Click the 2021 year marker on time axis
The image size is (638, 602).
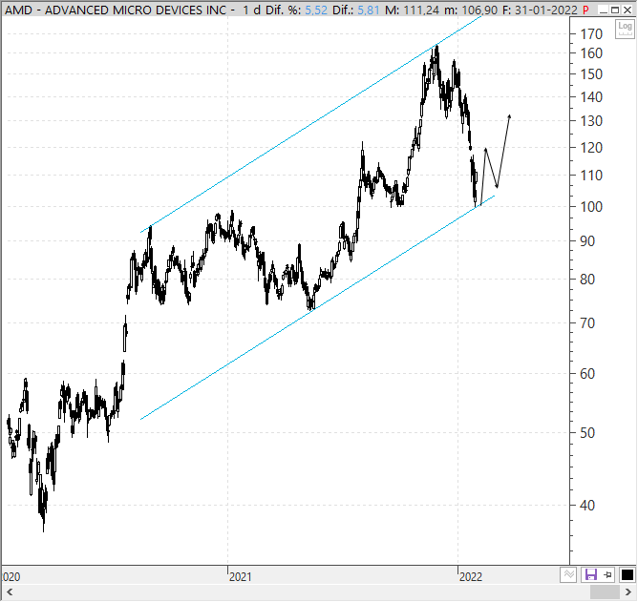tap(241, 576)
